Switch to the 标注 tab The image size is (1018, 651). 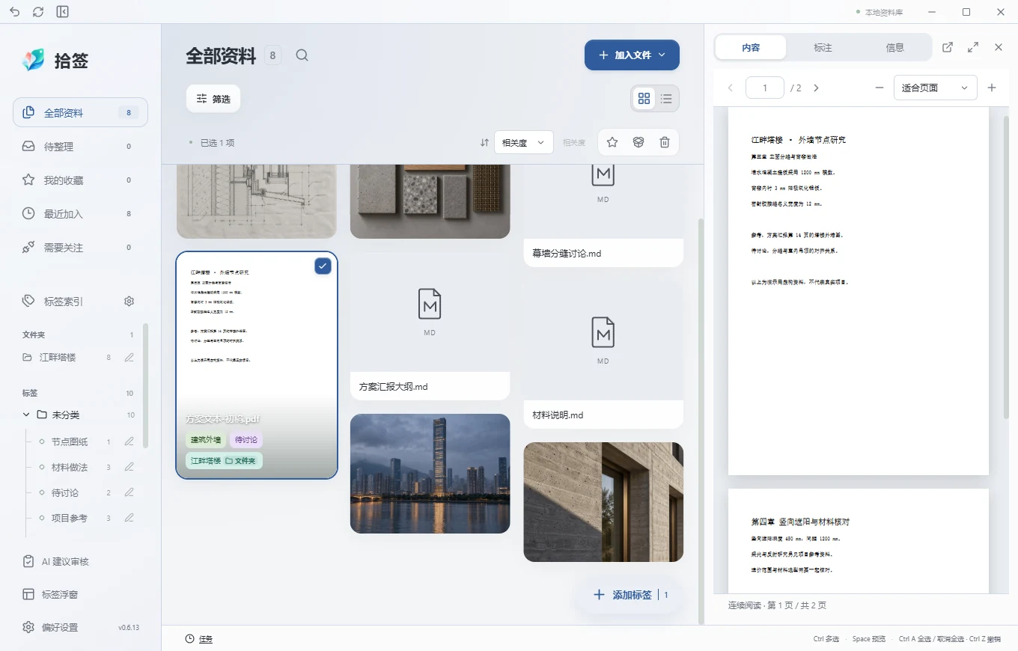(x=823, y=47)
